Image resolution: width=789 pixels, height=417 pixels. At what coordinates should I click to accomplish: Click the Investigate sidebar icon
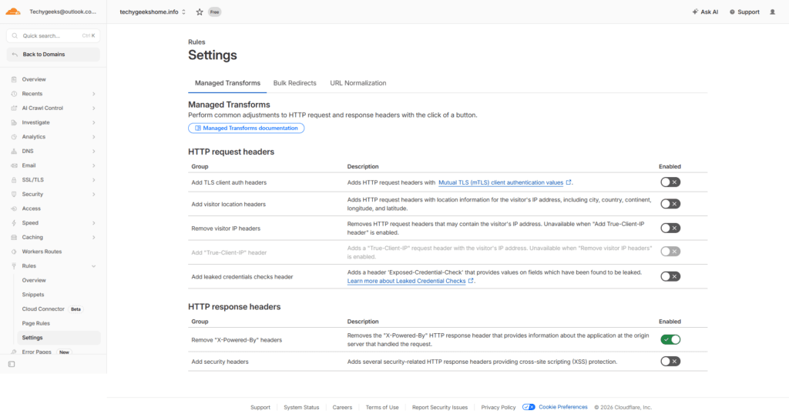coord(14,122)
